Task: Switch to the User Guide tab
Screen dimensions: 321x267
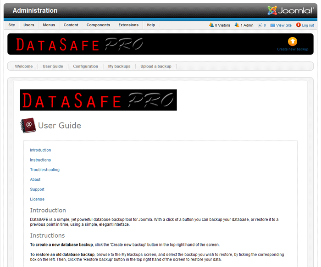Action: click(x=53, y=67)
